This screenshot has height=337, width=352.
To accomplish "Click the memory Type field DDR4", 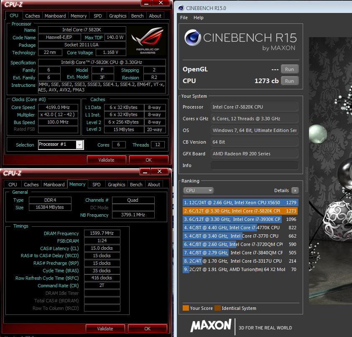I will (50, 200).
